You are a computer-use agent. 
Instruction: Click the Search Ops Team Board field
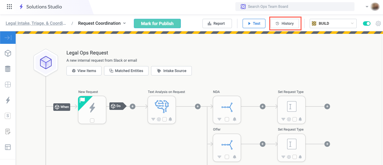coord(295,7)
